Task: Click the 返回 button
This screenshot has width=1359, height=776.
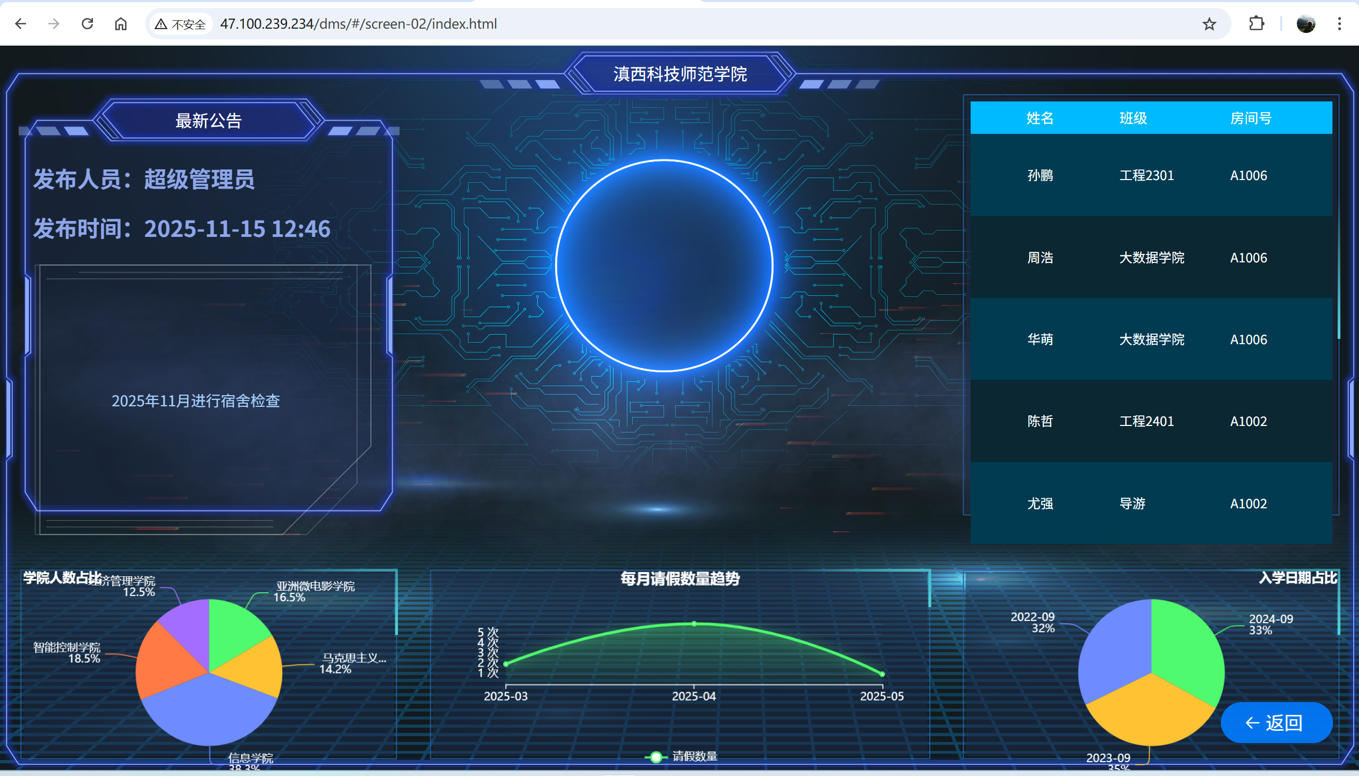Action: click(x=1276, y=723)
